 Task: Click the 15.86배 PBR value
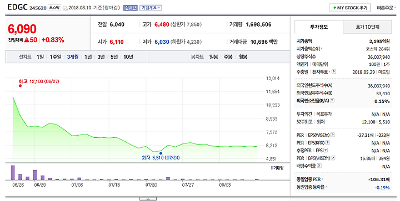(368, 158)
